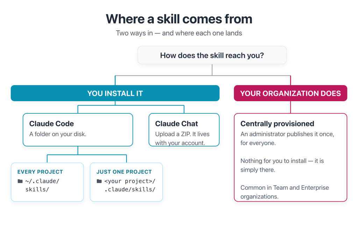Click the title "Where a skill comes from"
This screenshot has width=358, height=247.
click(x=179, y=19)
